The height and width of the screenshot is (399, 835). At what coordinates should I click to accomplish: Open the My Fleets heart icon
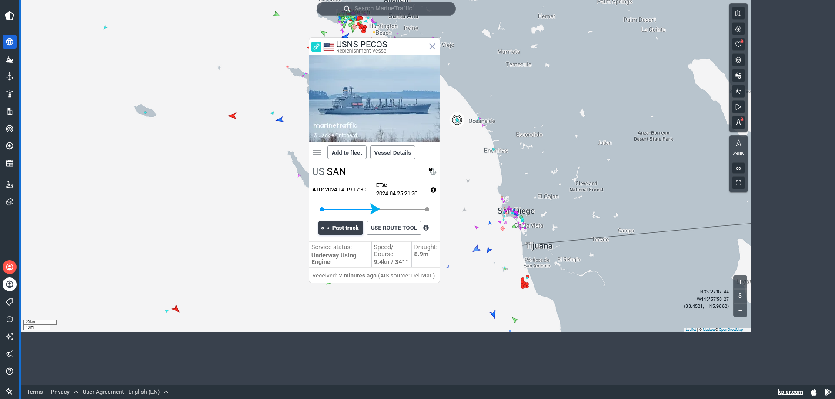(x=738, y=44)
